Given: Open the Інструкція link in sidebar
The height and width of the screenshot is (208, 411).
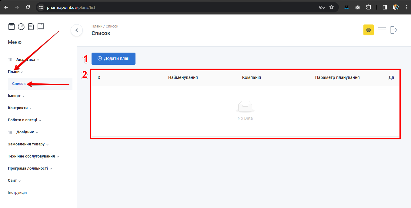Looking at the screenshot, I should click(17, 193).
